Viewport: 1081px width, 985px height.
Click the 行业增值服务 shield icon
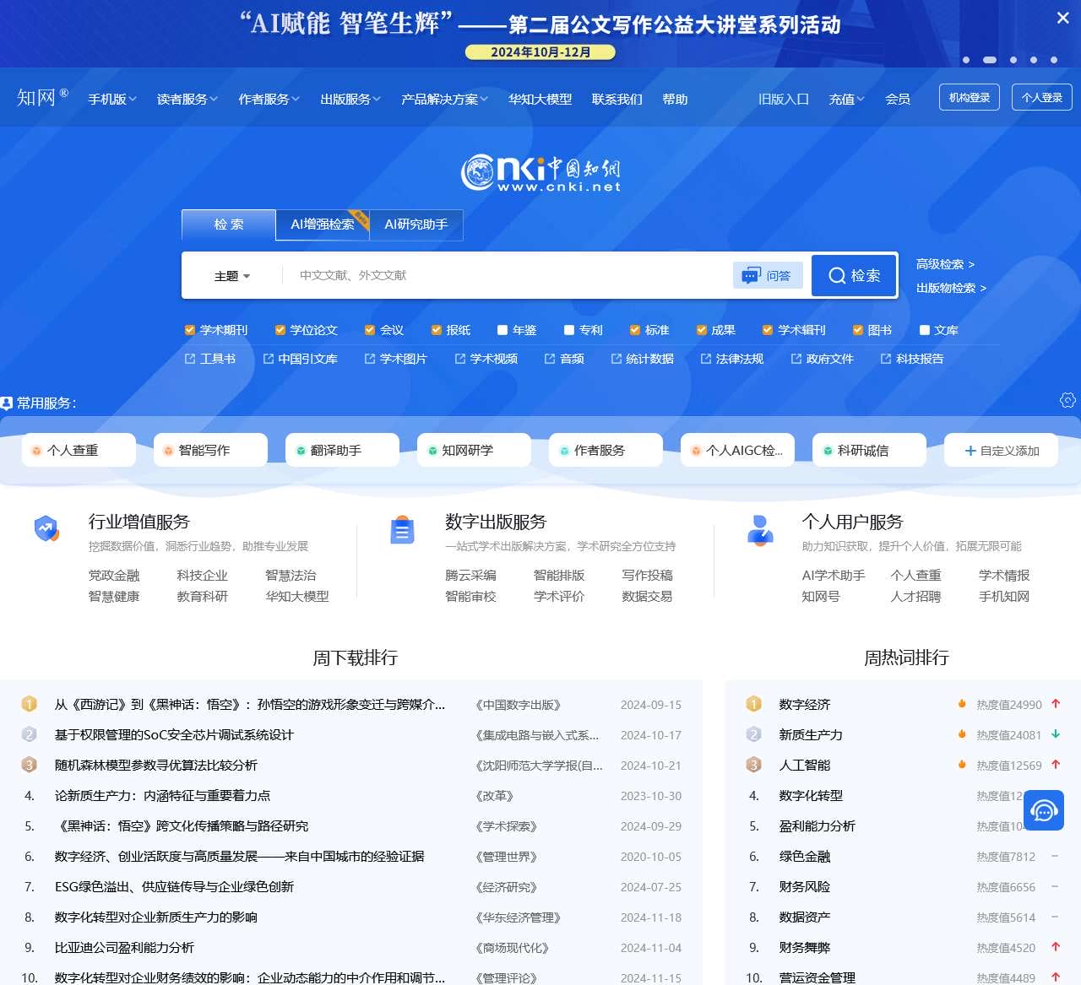click(x=46, y=529)
